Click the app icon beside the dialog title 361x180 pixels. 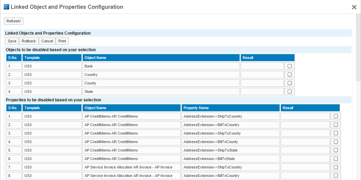pos(6,7)
